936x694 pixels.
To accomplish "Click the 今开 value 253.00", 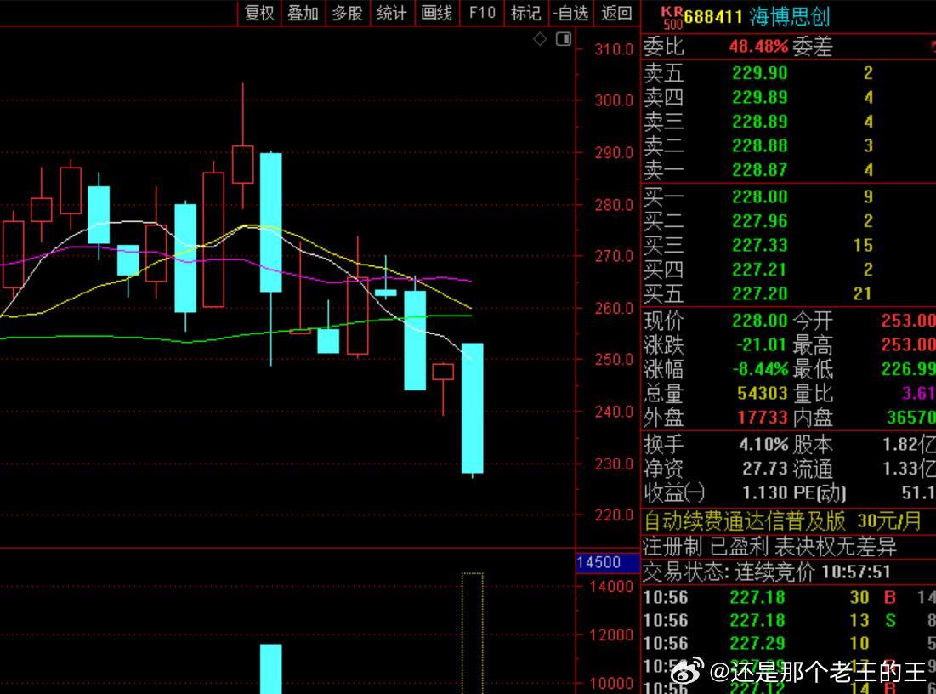I will click(908, 320).
